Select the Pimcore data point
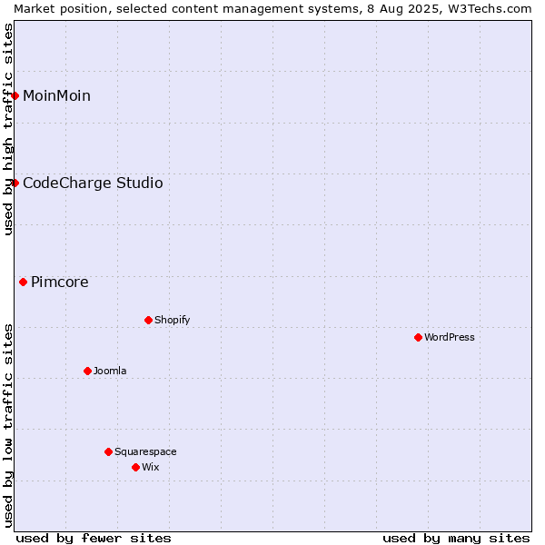The height and width of the screenshot is (545, 545). 23,282
